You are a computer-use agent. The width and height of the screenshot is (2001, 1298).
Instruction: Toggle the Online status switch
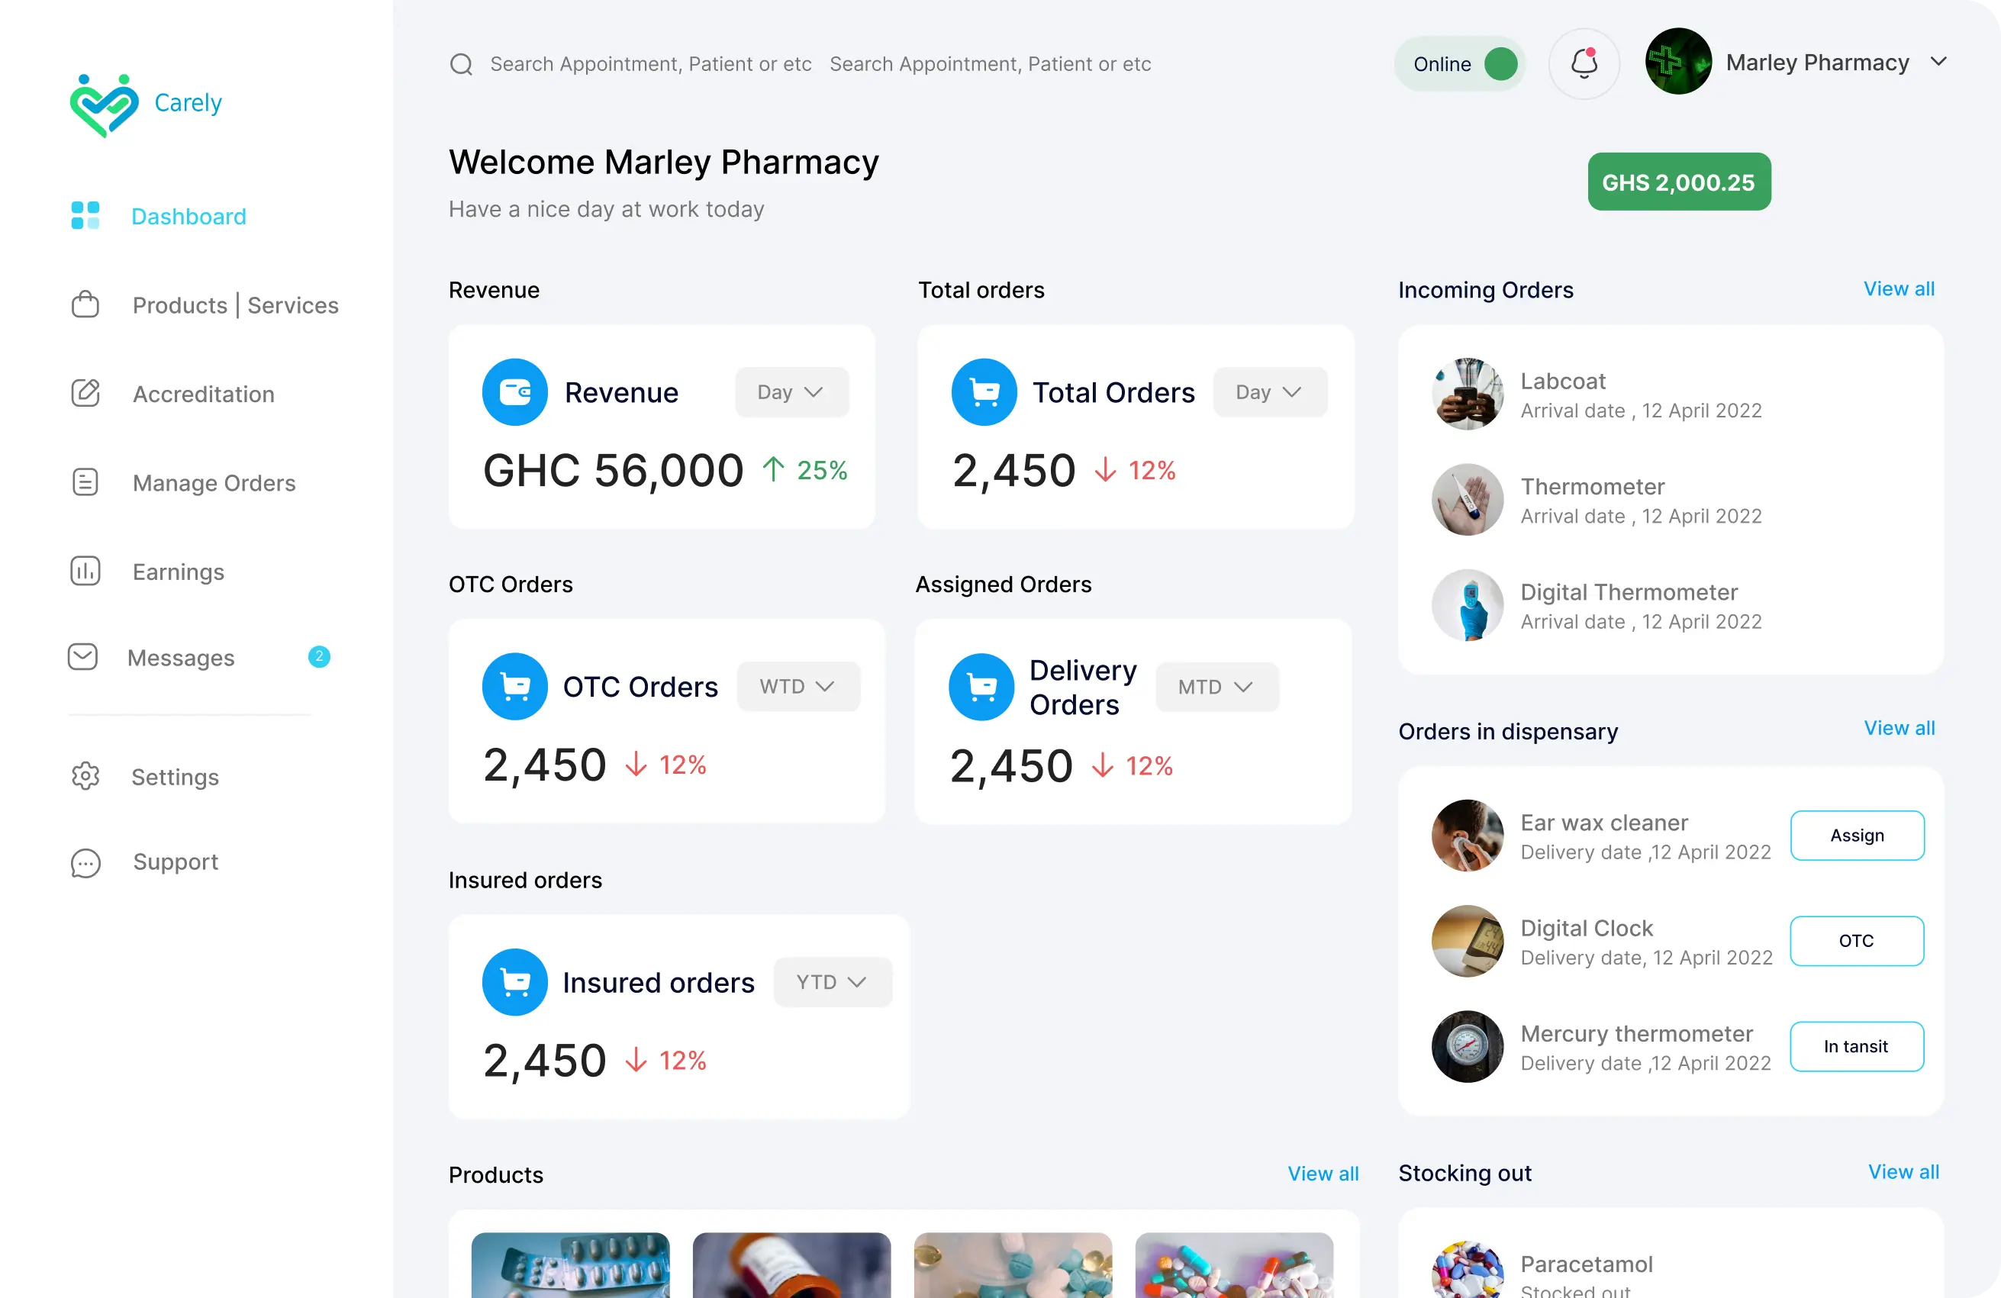1500,64
